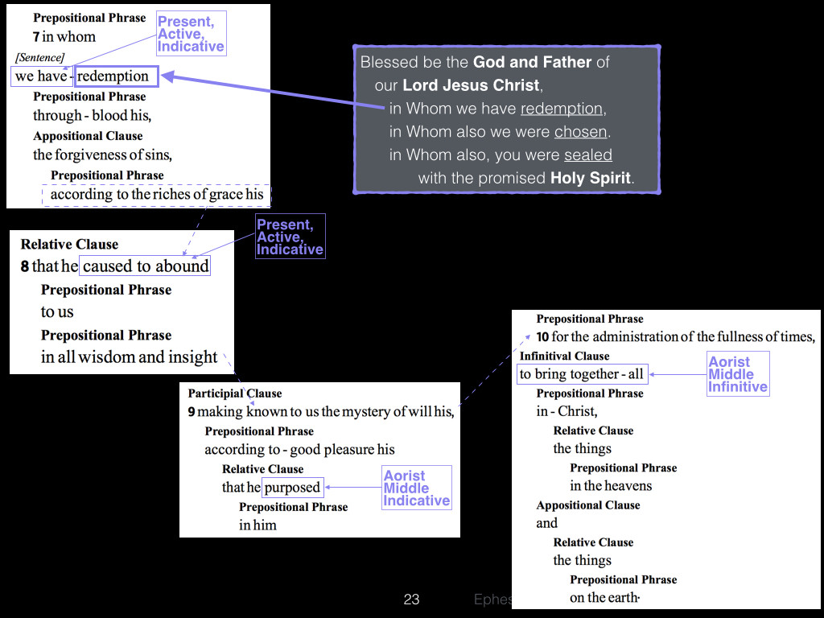Click the underlined word "sealed"
Screen dimensions: 824x618
click(588, 155)
